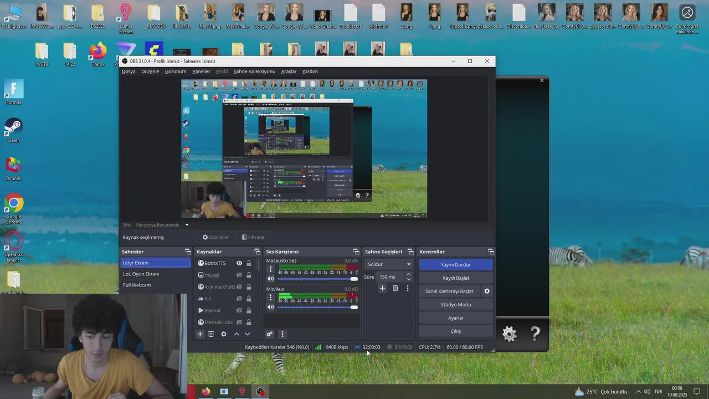Open the Dosya menu
Viewport: 709px width, 399px height.
tap(129, 71)
